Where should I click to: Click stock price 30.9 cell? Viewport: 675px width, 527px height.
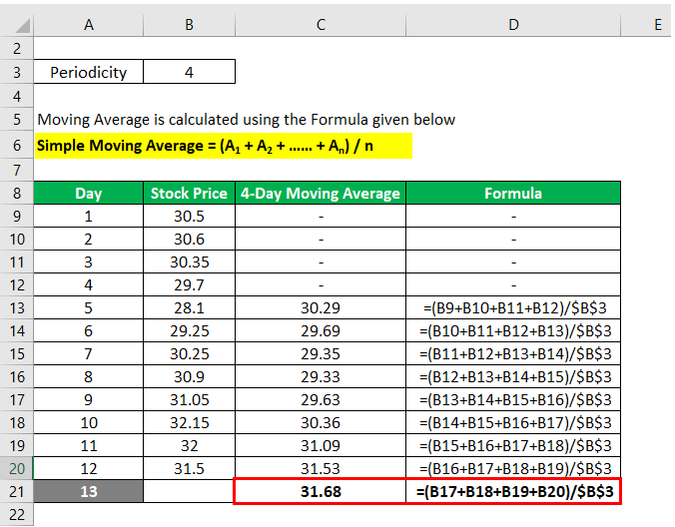[189, 377]
